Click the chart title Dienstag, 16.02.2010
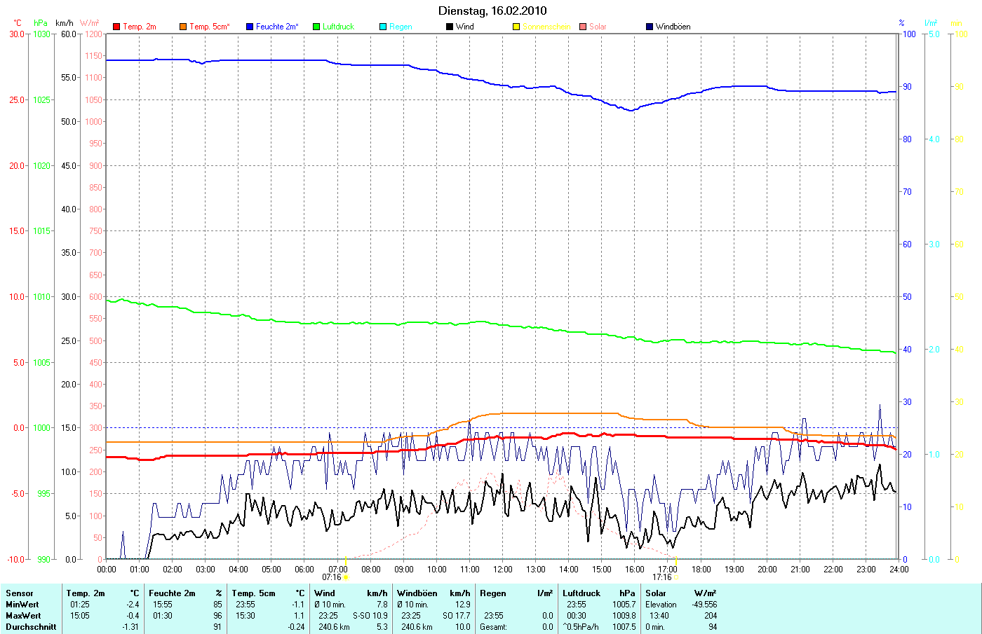The height and width of the screenshot is (634, 982). [x=492, y=11]
